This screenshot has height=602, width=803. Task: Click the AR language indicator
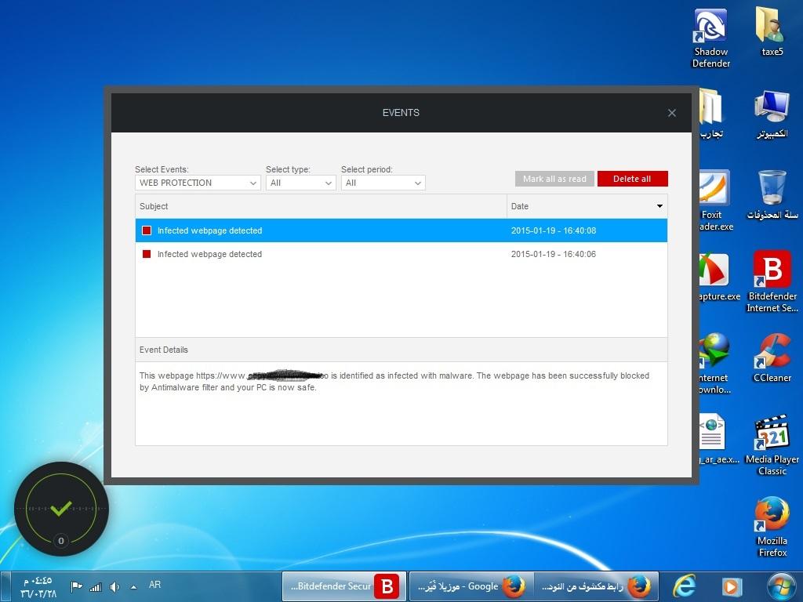click(154, 585)
